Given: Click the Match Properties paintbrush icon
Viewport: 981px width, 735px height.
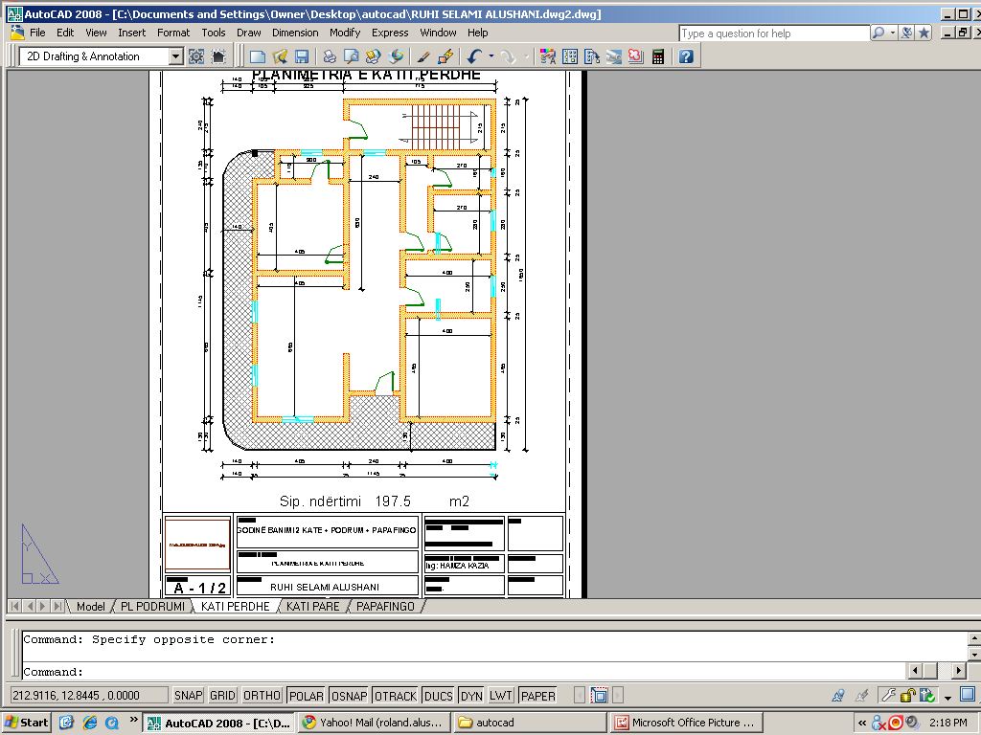Looking at the screenshot, I should click(423, 56).
